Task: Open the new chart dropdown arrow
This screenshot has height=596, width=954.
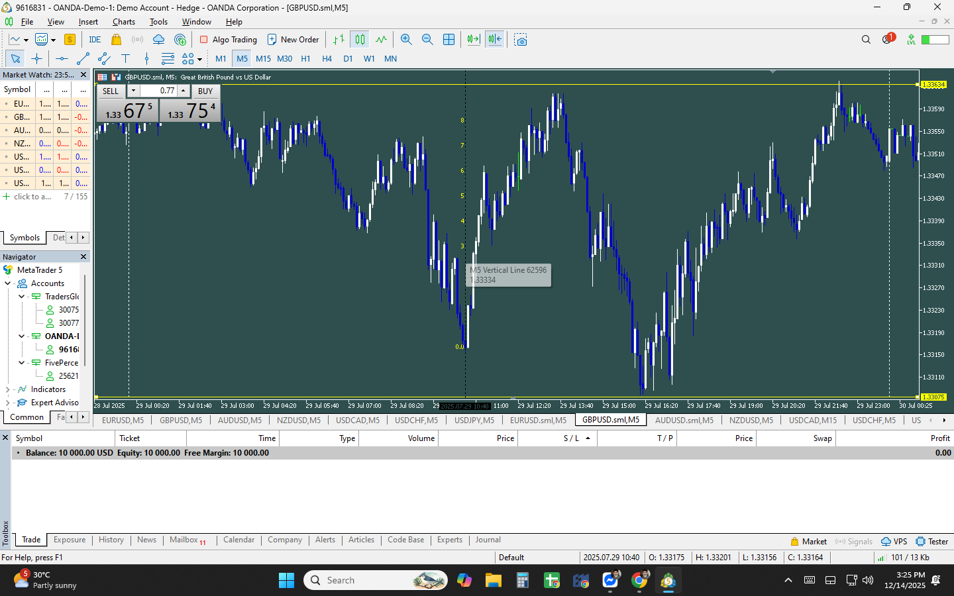Action: click(26, 40)
